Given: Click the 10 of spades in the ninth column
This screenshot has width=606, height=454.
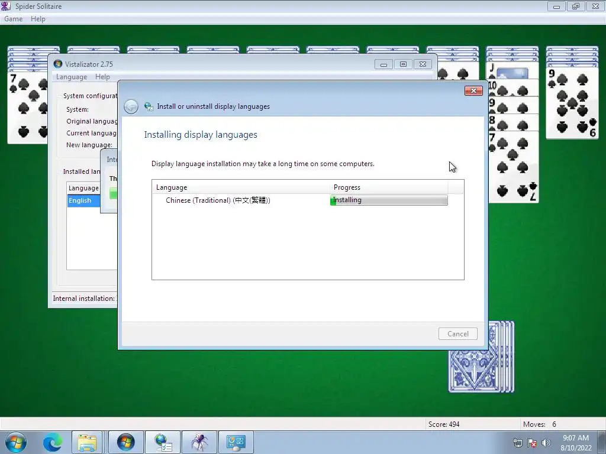Looking at the screenshot, I should (x=513, y=88).
